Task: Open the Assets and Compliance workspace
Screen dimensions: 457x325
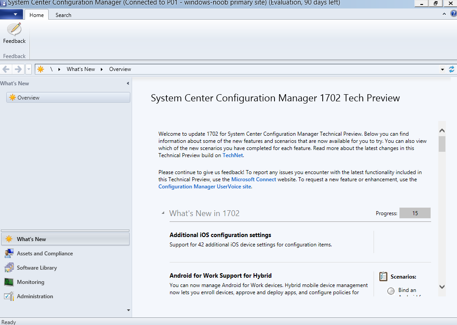Action: pos(65,253)
